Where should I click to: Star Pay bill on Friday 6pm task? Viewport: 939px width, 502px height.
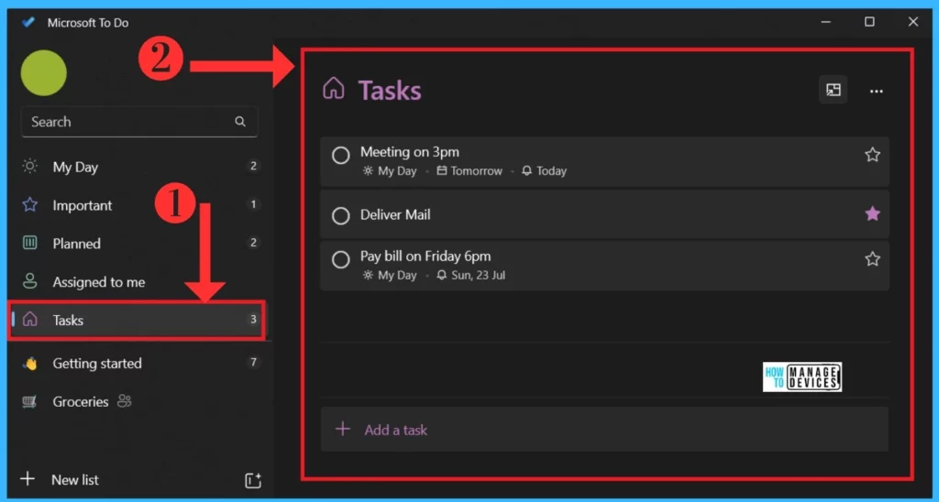(873, 259)
